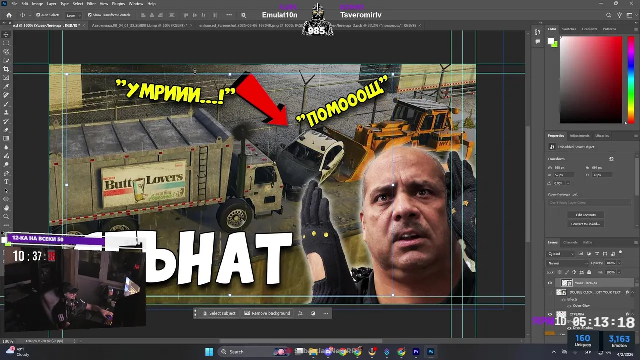This screenshot has height=360, width=640.
Task: Click filter for adjustment layers icon
Action: [589, 254]
